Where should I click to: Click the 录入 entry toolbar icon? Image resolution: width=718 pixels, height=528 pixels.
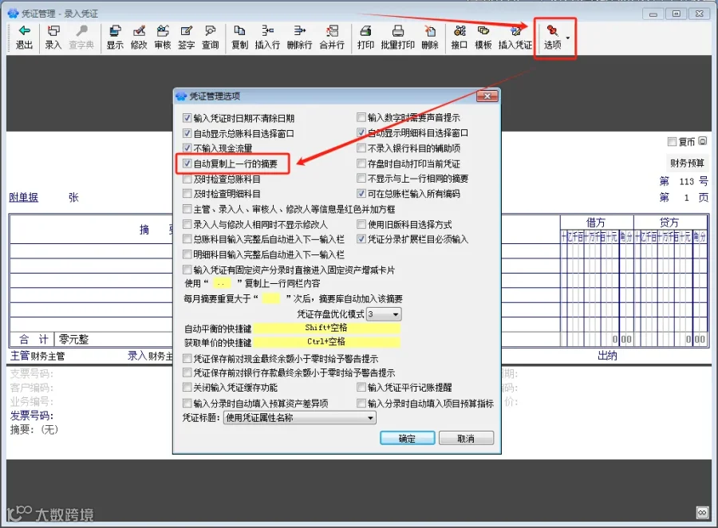coord(53,37)
